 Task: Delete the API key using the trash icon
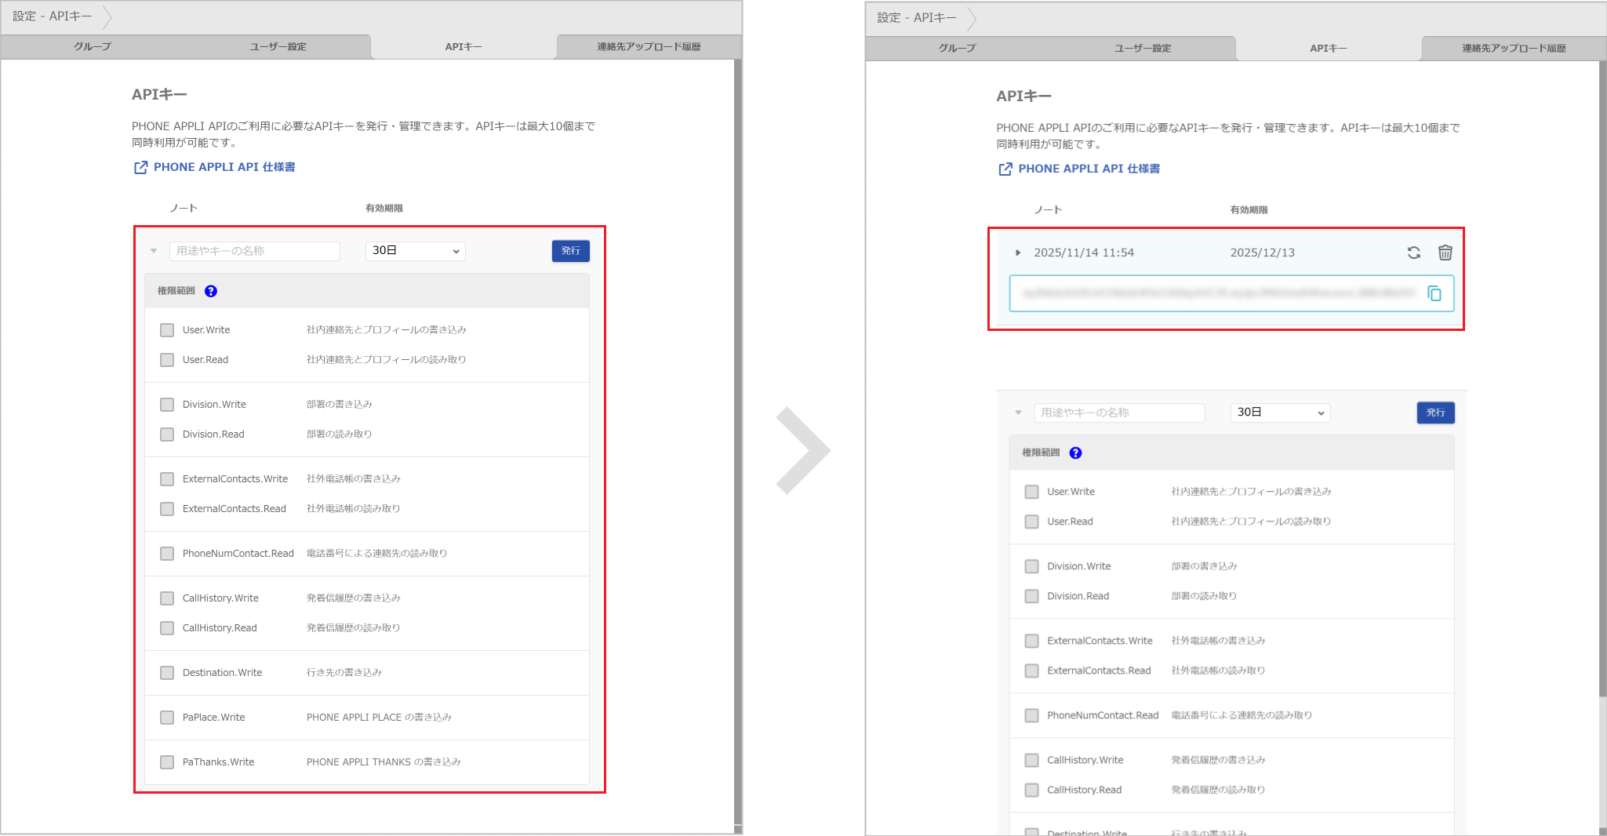[x=1445, y=253]
